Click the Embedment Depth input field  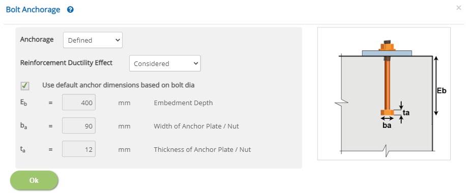tap(79, 103)
